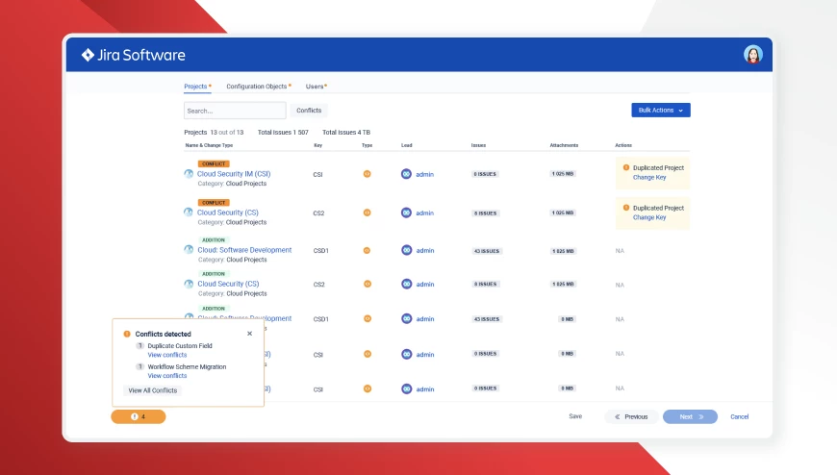
Task: Toggle the orange 4 conflicts badge
Action: point(139,416)
